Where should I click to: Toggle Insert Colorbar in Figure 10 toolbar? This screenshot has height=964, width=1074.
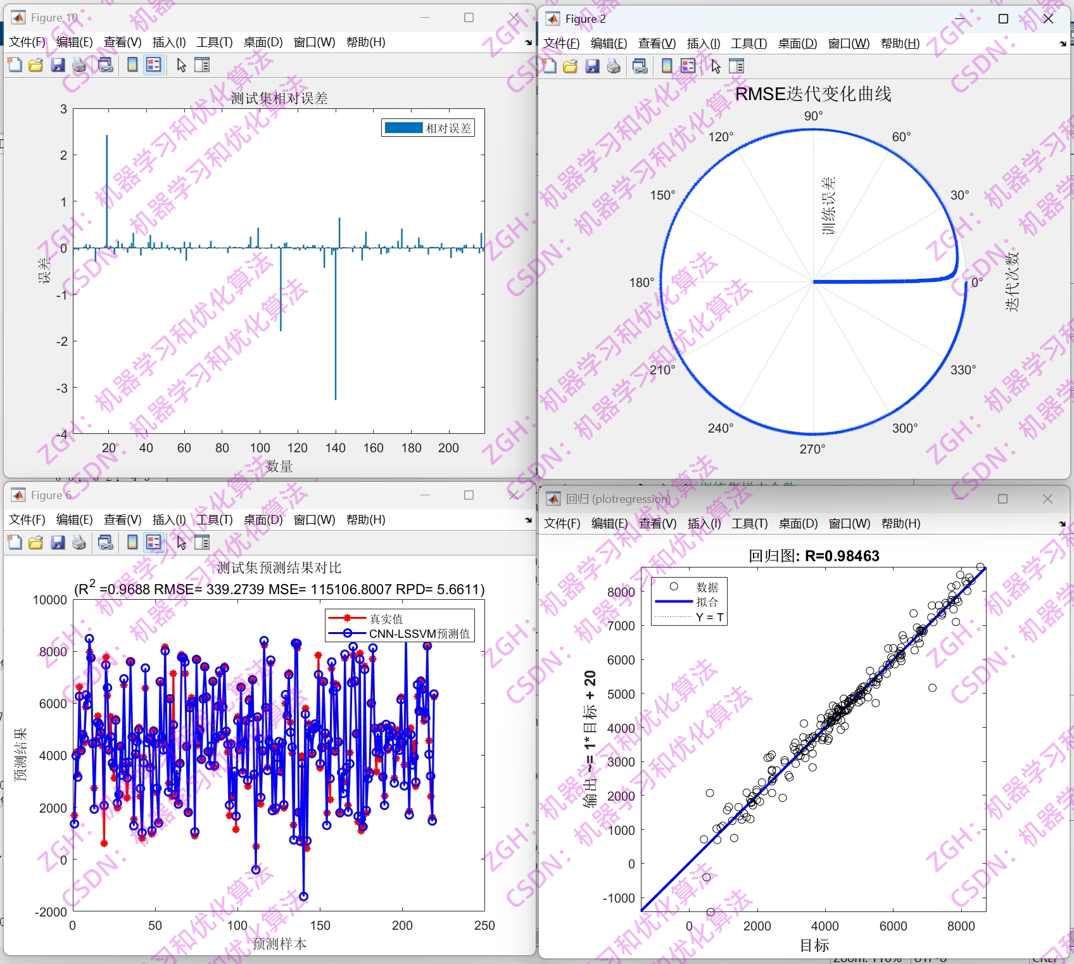coord(132,65)
